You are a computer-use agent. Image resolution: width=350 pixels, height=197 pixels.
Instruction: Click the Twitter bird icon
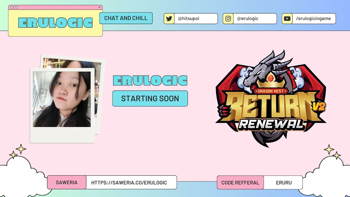click(169, 19)
